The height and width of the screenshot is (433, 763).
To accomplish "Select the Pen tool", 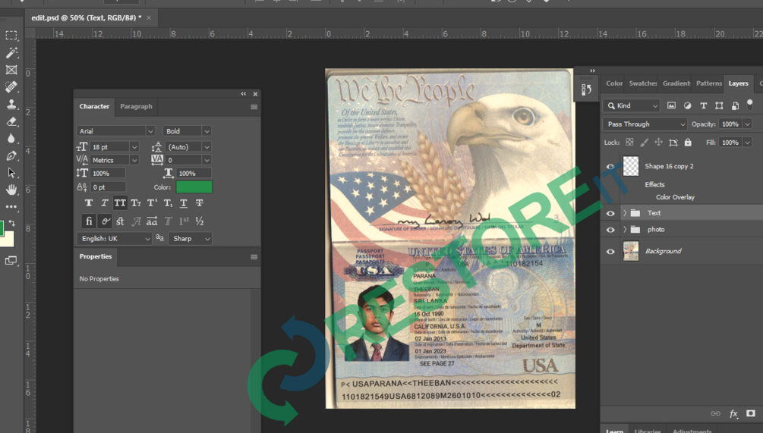I will (11, 155).
